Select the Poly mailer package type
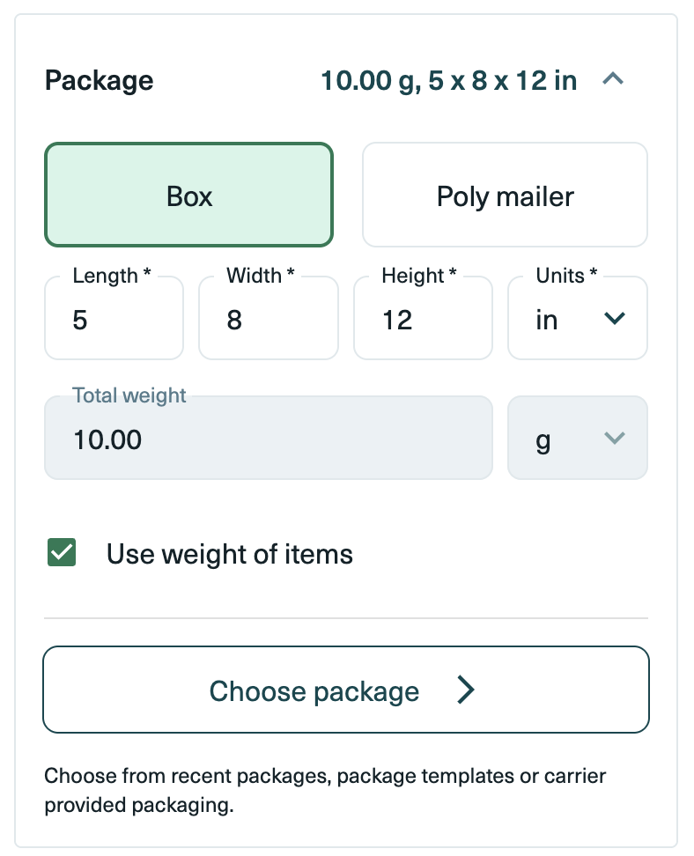The height and width of the screenshot is (856, 694). [505, 195]
